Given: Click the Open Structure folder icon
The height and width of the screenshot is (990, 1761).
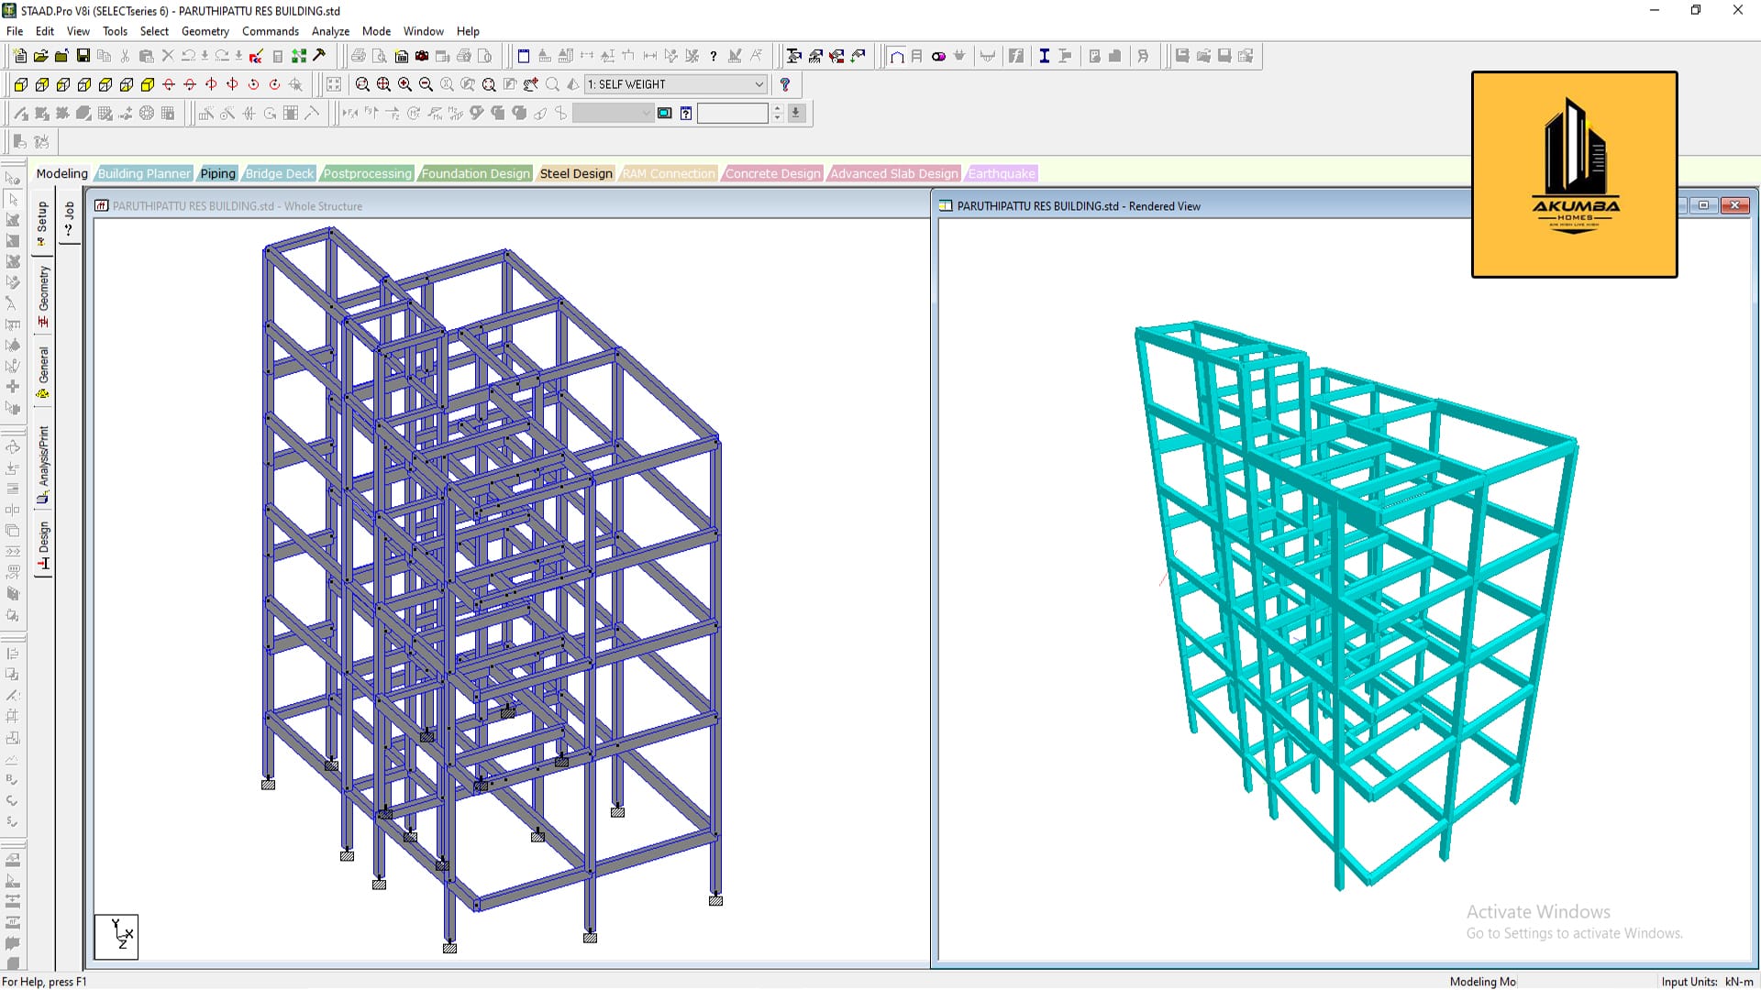Looking at the screenshot, I should [x=41, y=56].
